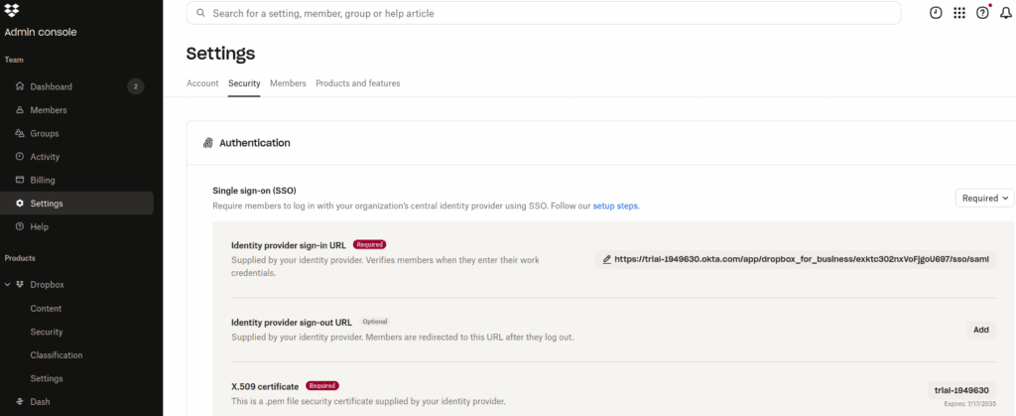The width and height of the screenshot is (1016, 416).
Task: Edit the identity provider sign-in URL
Action: (796, 259)
